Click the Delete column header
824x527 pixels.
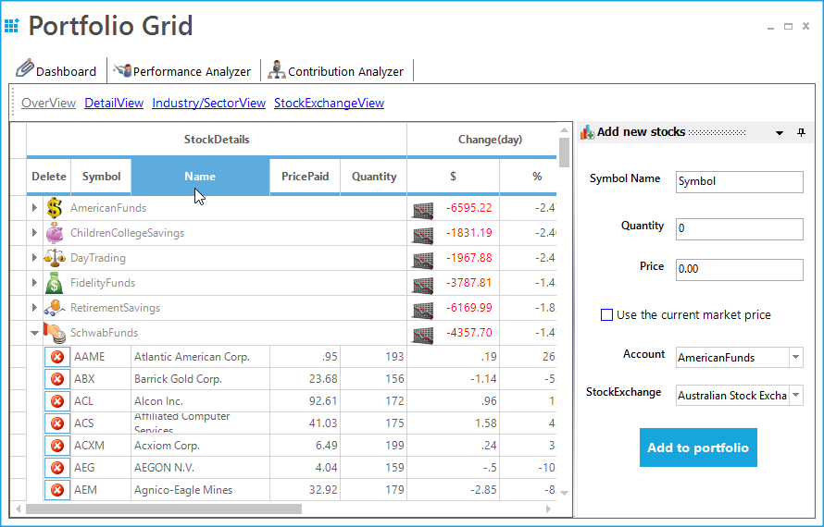[49, 177]
